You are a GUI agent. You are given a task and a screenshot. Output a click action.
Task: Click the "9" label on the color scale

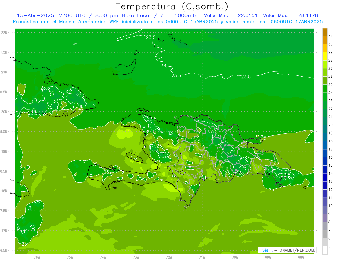tap(330, 214)
